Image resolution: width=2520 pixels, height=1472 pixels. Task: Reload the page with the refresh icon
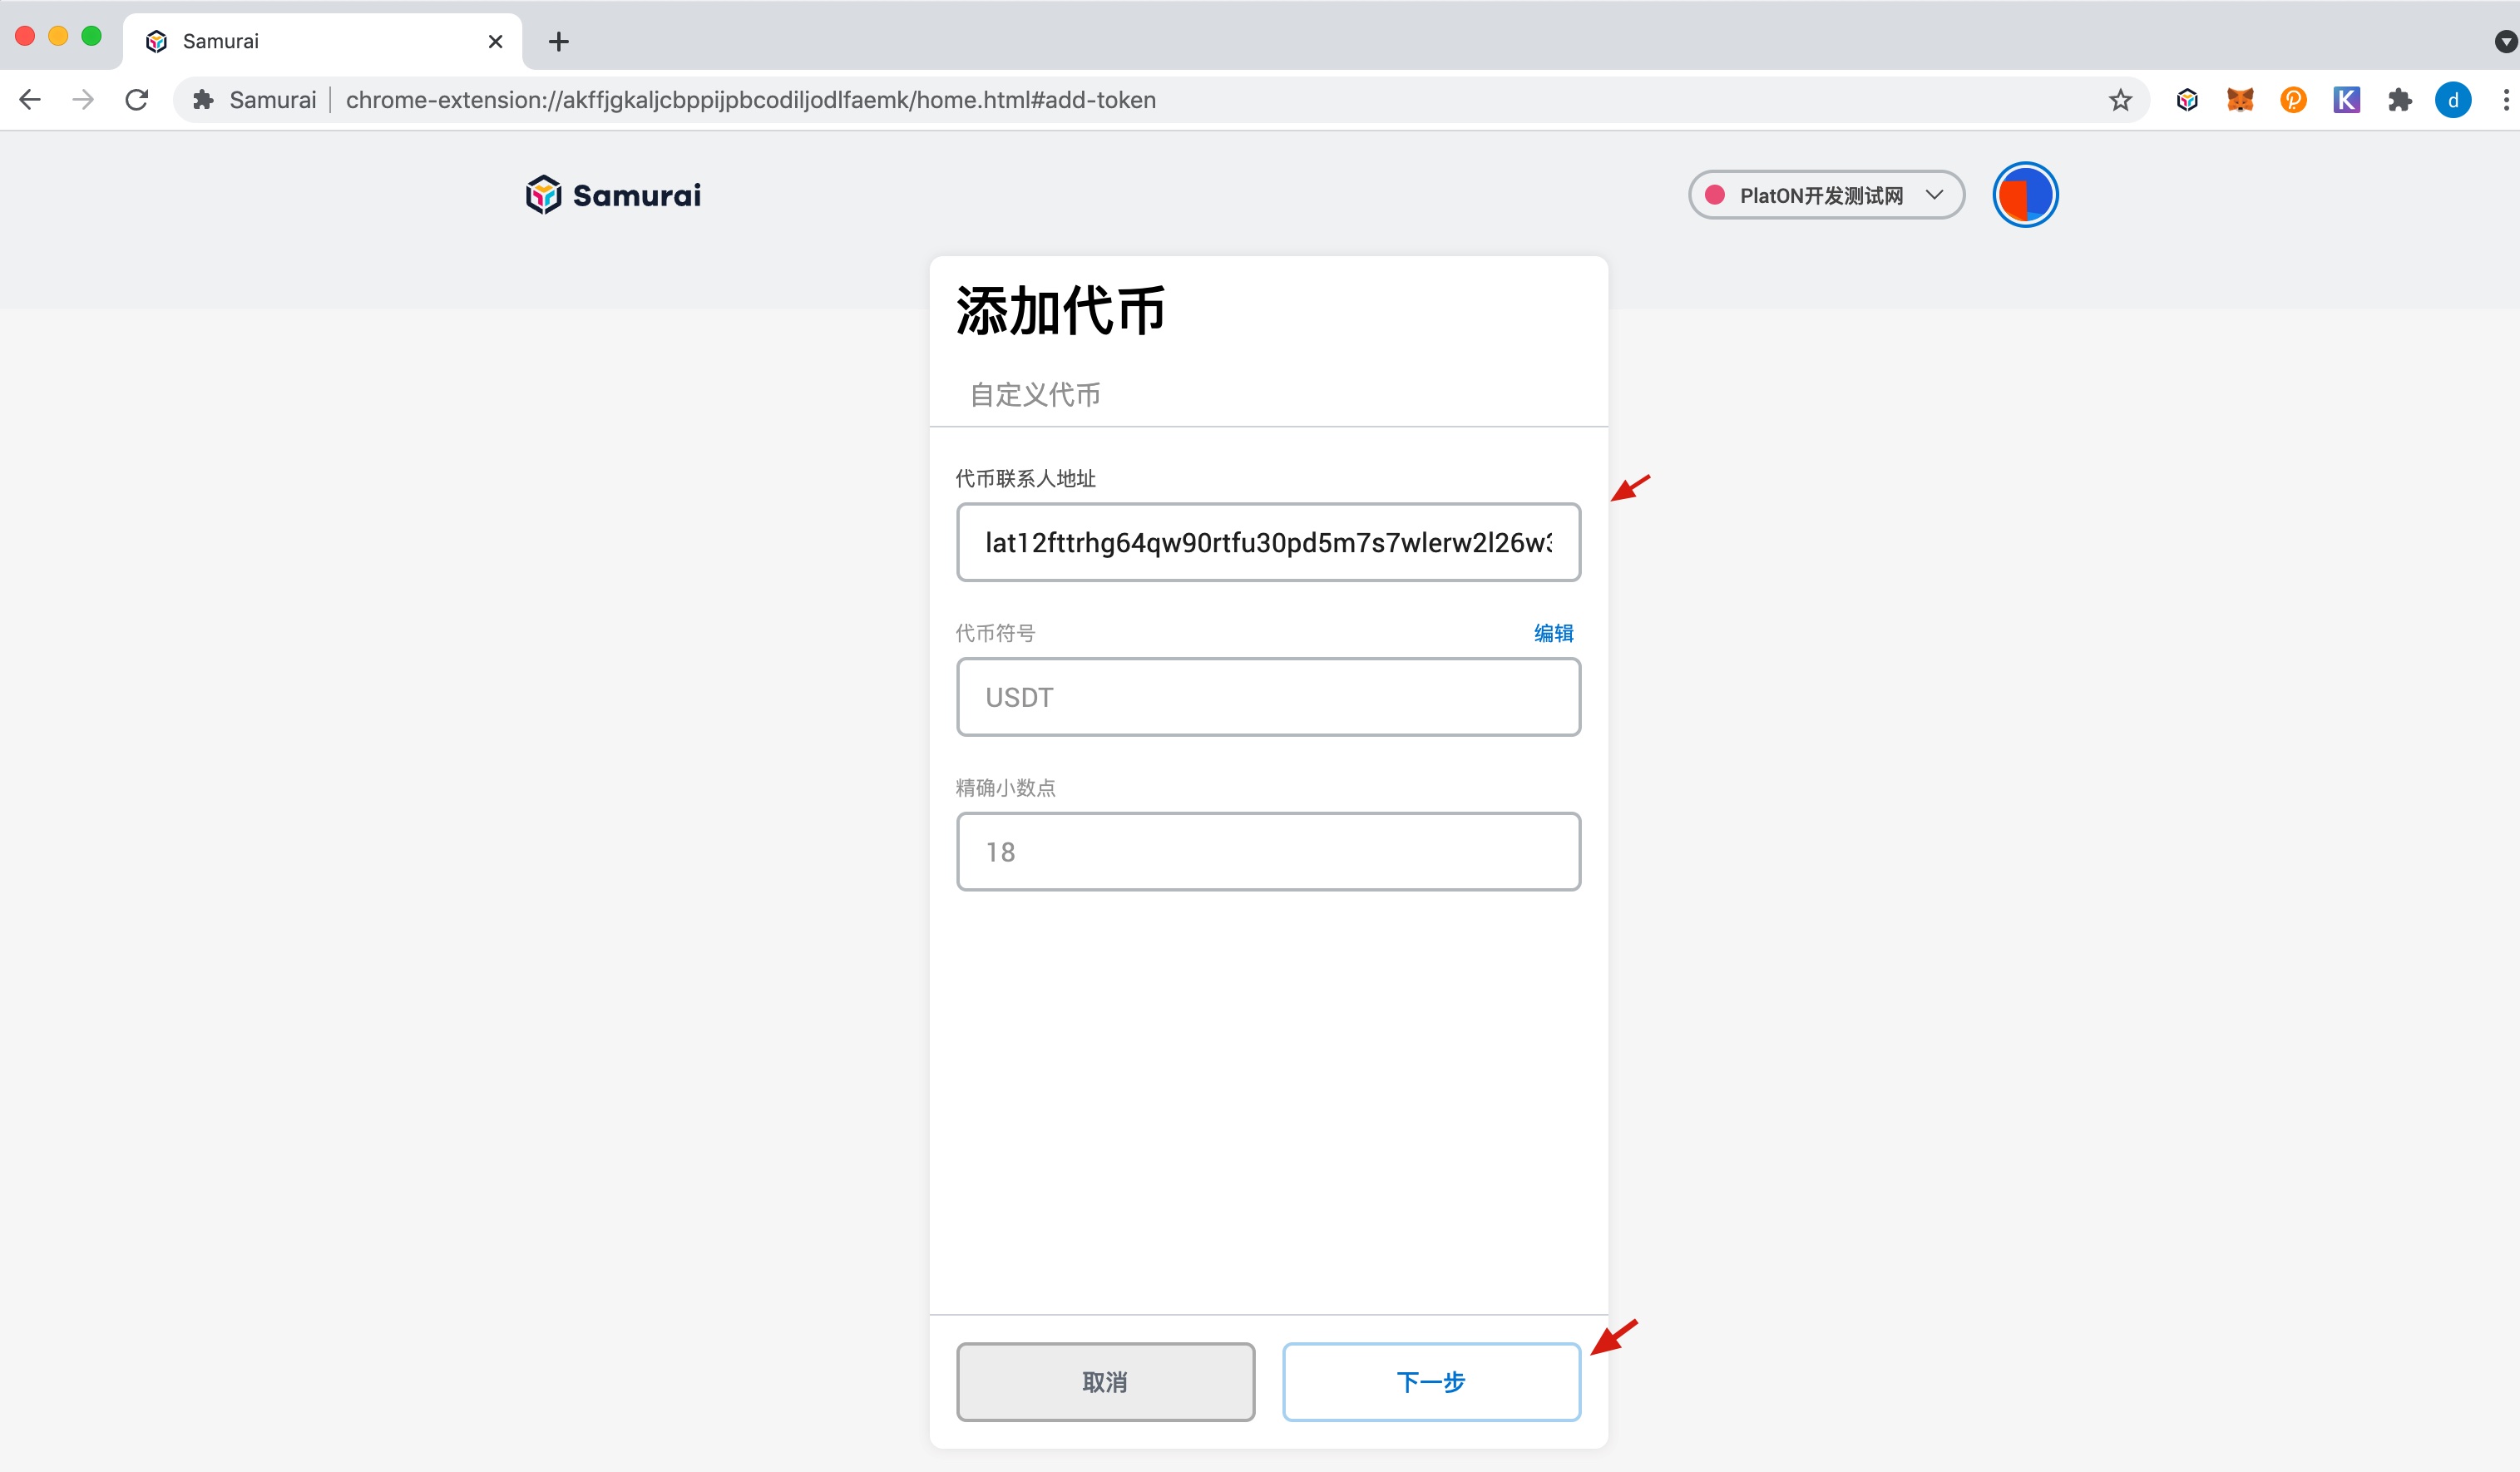137,99
